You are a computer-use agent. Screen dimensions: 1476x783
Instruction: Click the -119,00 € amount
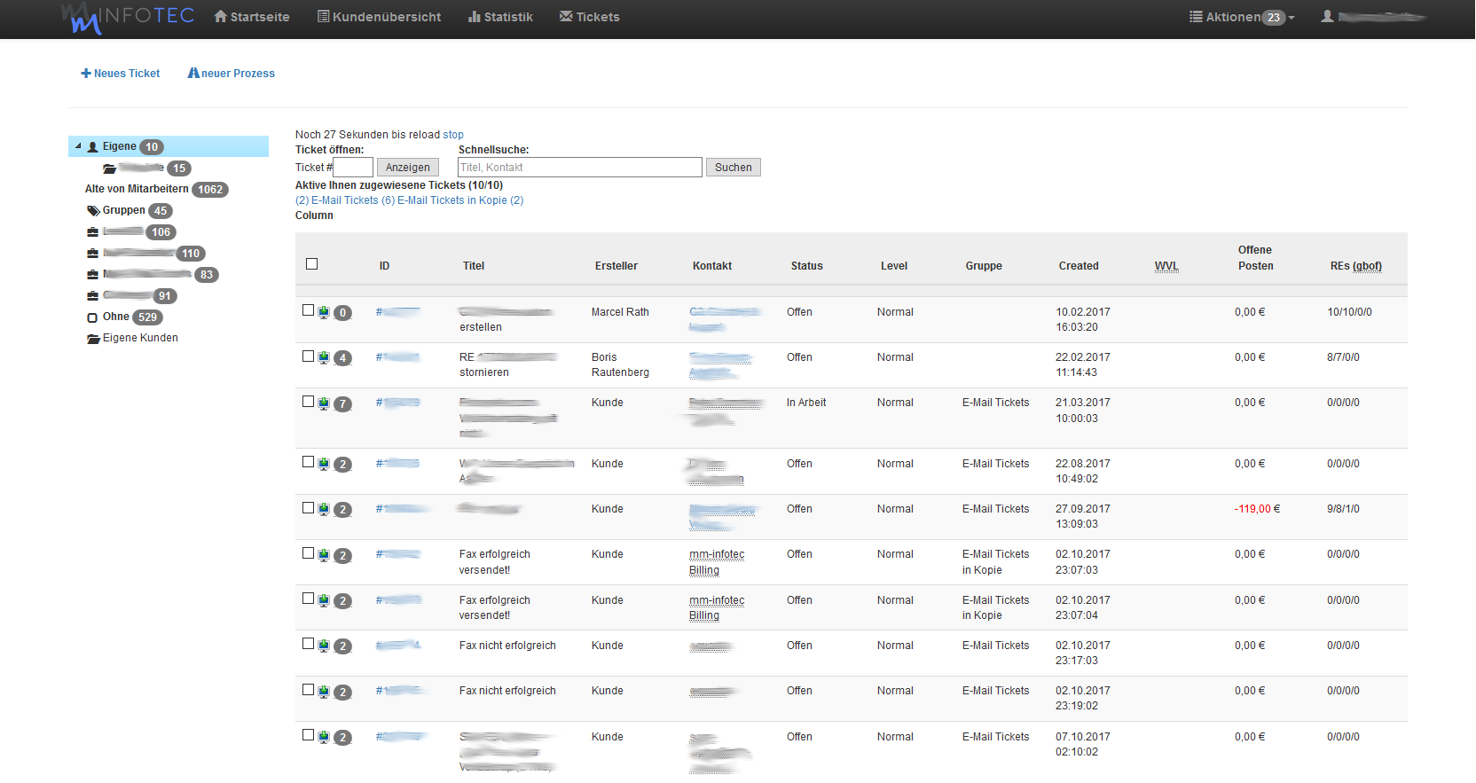1257,509
